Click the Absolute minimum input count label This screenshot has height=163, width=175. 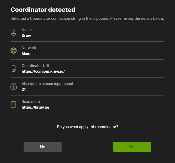pyautogui.click(x=48, y=84)
